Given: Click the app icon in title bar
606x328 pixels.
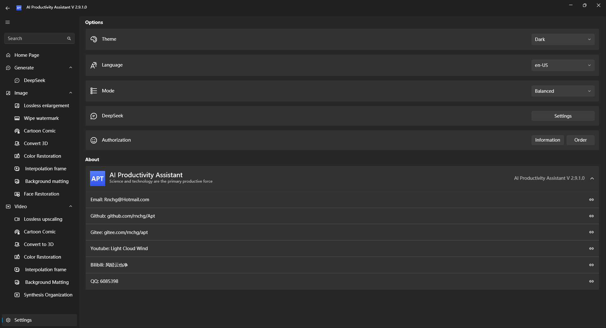Looking at the screenshot, I should coord(19,8).
